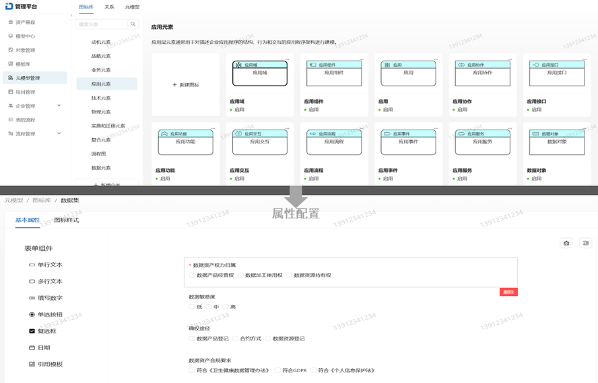Open the 应用接口 icon thumbnail
The height and width of the screenshot is (383, 598).
(557, 73)
